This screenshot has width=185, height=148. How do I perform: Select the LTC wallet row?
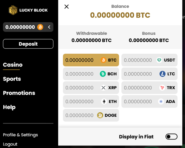(x=149, y=74)
